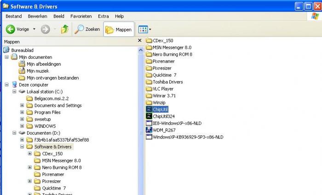
Task: Open the Vorige history dropdown arrow
Action: pos(34,29)
